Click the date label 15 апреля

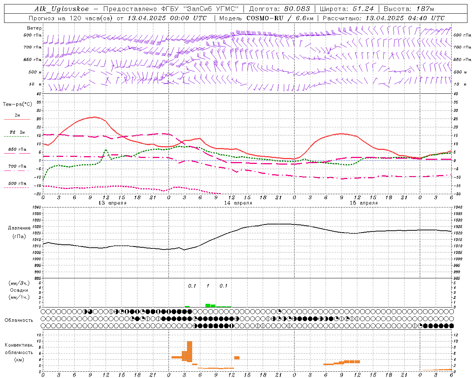[364, 203]
